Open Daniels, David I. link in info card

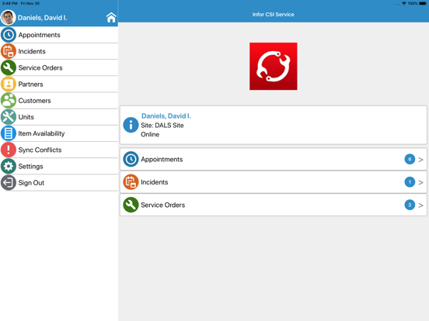point(166,116)
